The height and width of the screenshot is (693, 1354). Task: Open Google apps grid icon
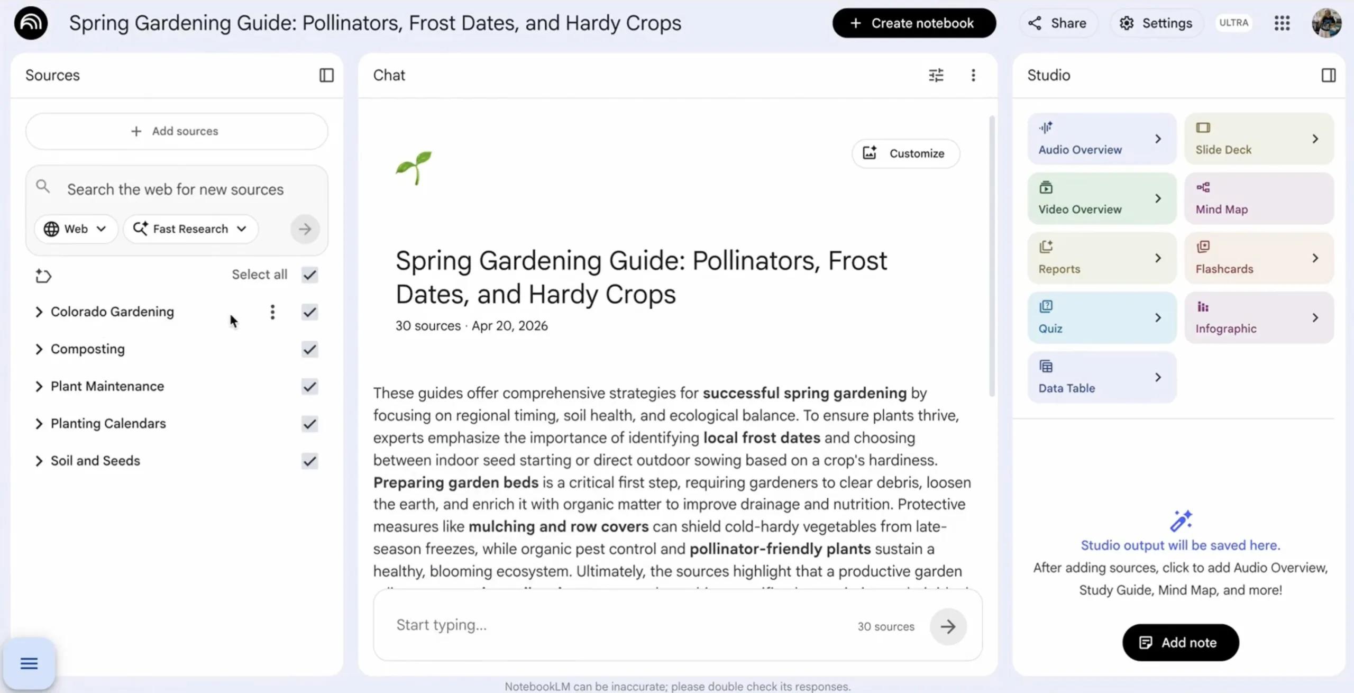(x=1282, y=23)
